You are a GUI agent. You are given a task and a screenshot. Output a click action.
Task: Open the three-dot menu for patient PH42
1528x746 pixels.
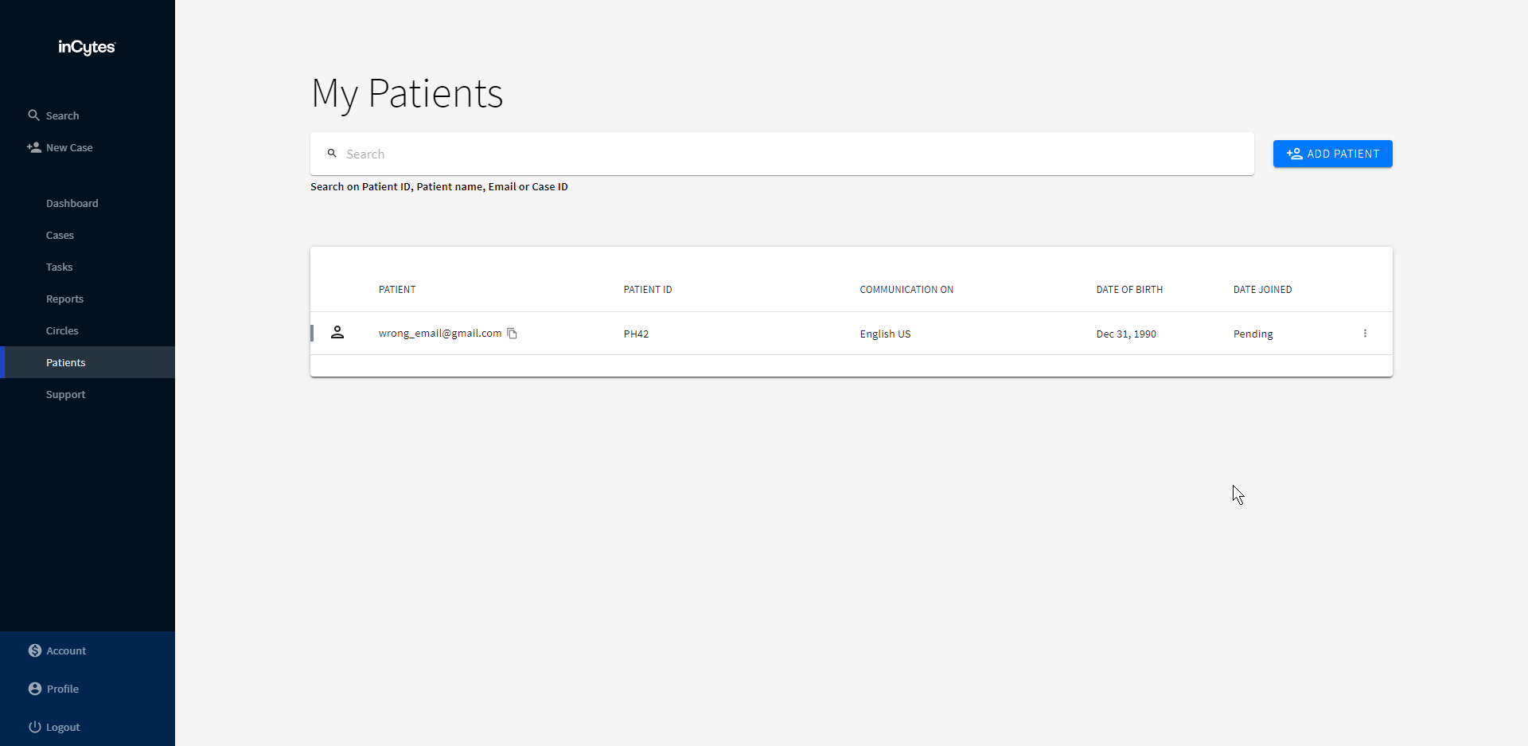coord(1365,334)
